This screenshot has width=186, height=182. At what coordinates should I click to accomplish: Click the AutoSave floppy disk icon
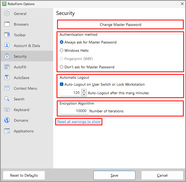(x=7, y=77)
